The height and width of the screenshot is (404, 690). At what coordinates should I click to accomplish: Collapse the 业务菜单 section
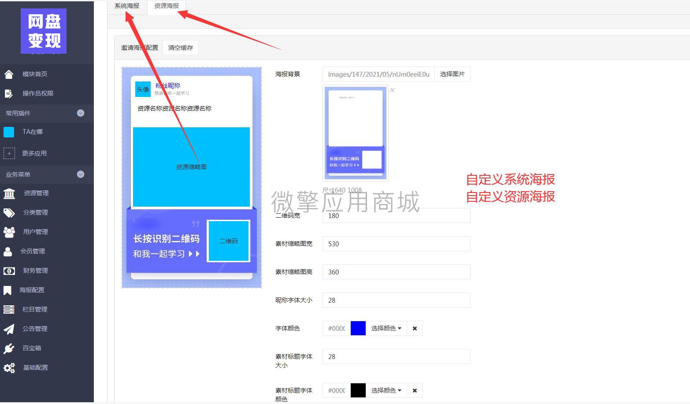pos(81,174)
